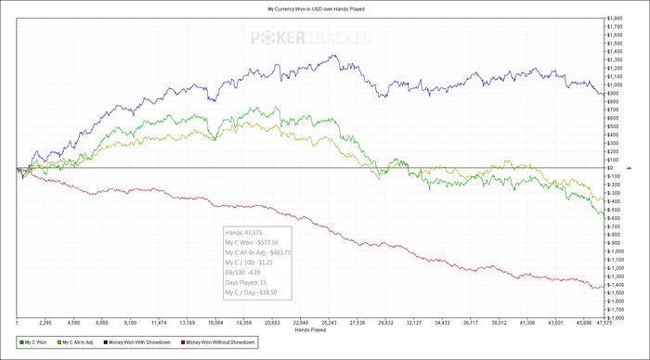Click the 2,295 x-axis tick label
The image size is (650, 360).
(45, 323)
